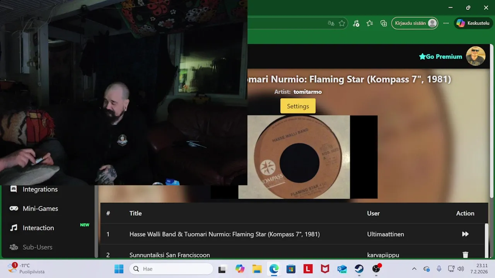Image resolution: width=495 pixels, height=278 pixels.
Task: Click the browser translate page icon
Action: coord(331,23)
